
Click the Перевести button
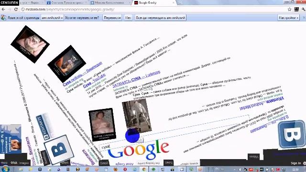coord(112,18)
